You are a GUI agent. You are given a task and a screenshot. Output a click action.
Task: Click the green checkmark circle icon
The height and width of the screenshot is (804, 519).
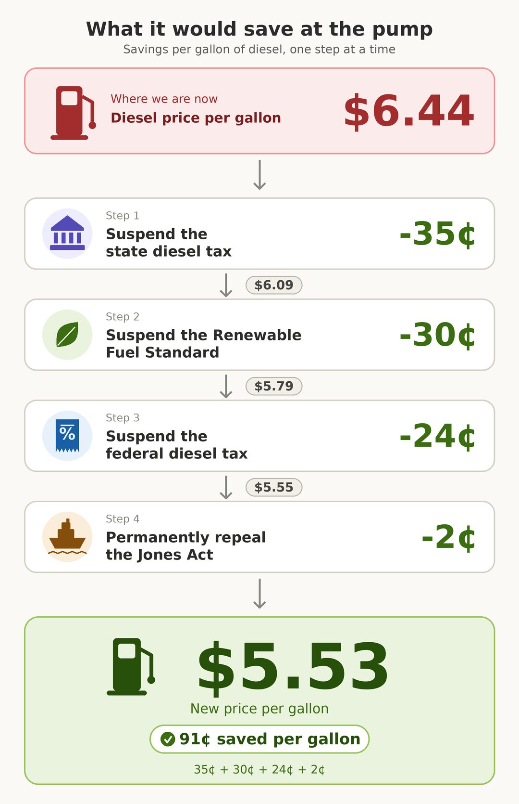tap(168, 739)
